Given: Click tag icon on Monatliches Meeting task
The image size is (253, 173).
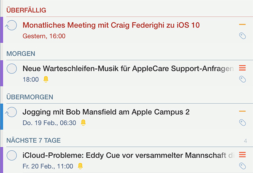Looking at the screenshot, I should click(242, 36).
